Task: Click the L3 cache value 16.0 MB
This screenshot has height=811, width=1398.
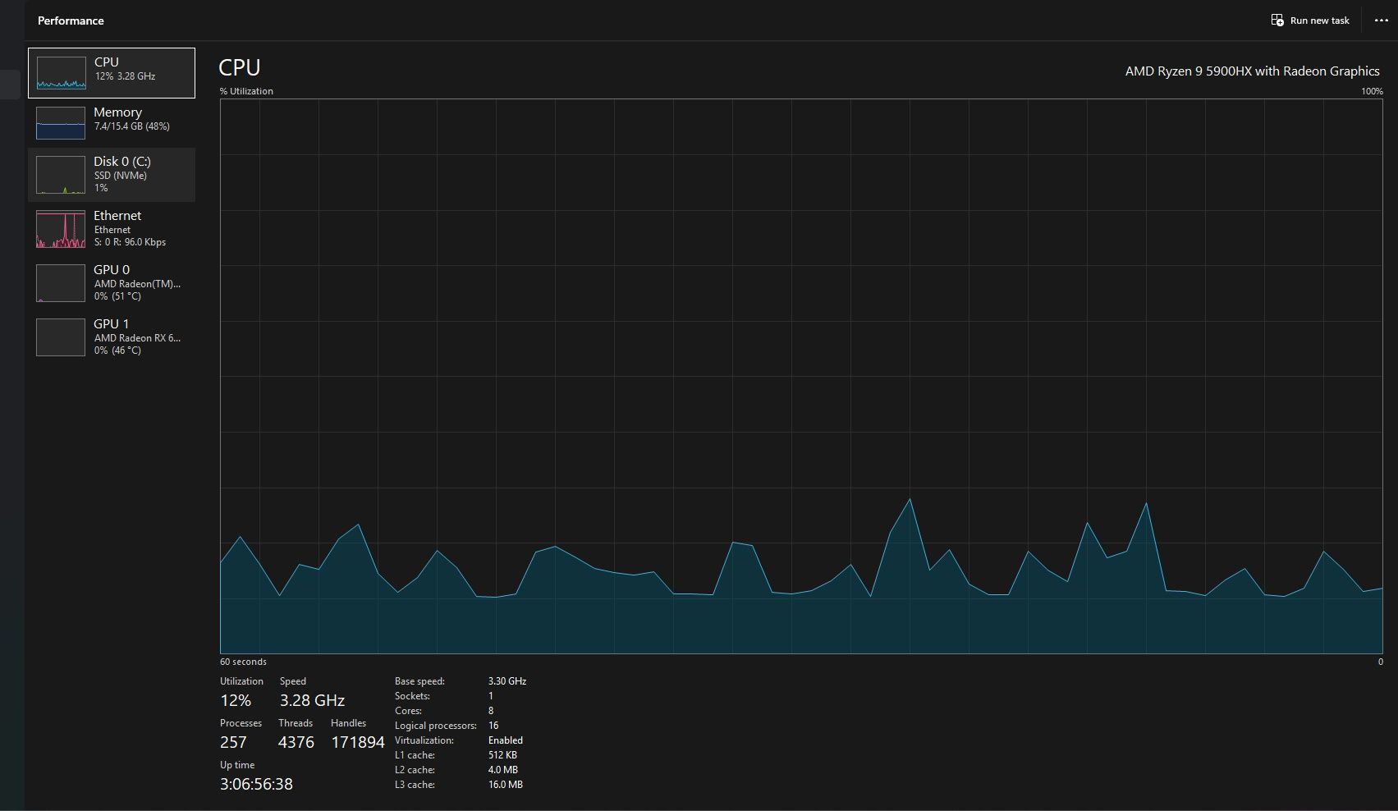Action: coord(506,785)
